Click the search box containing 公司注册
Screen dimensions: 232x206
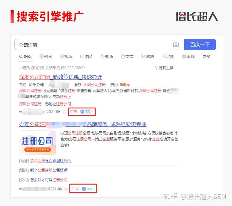tap(99, 44)
